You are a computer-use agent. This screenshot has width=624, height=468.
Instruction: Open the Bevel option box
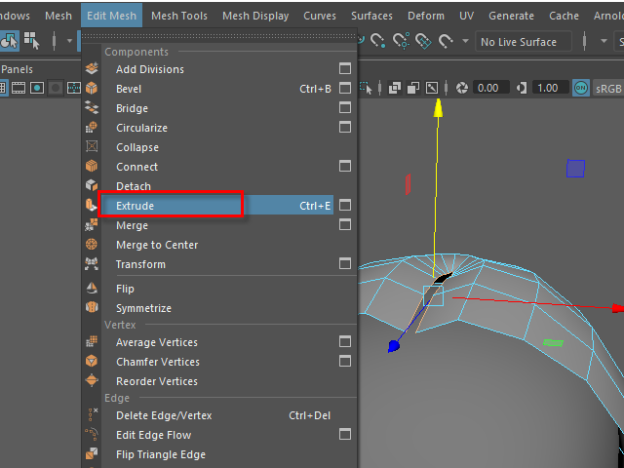tap(344, 89)
